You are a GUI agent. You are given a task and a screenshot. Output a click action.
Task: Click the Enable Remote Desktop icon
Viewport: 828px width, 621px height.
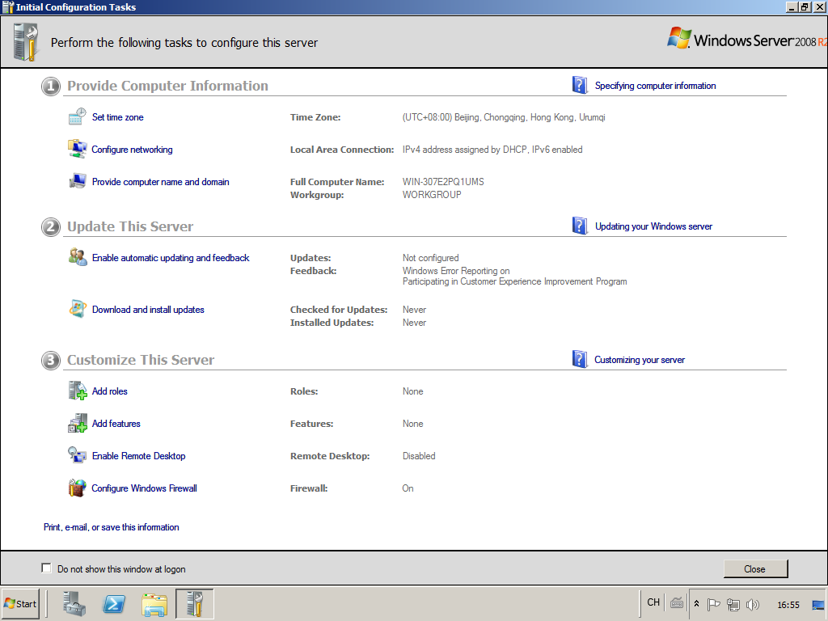tap(77, 455)
